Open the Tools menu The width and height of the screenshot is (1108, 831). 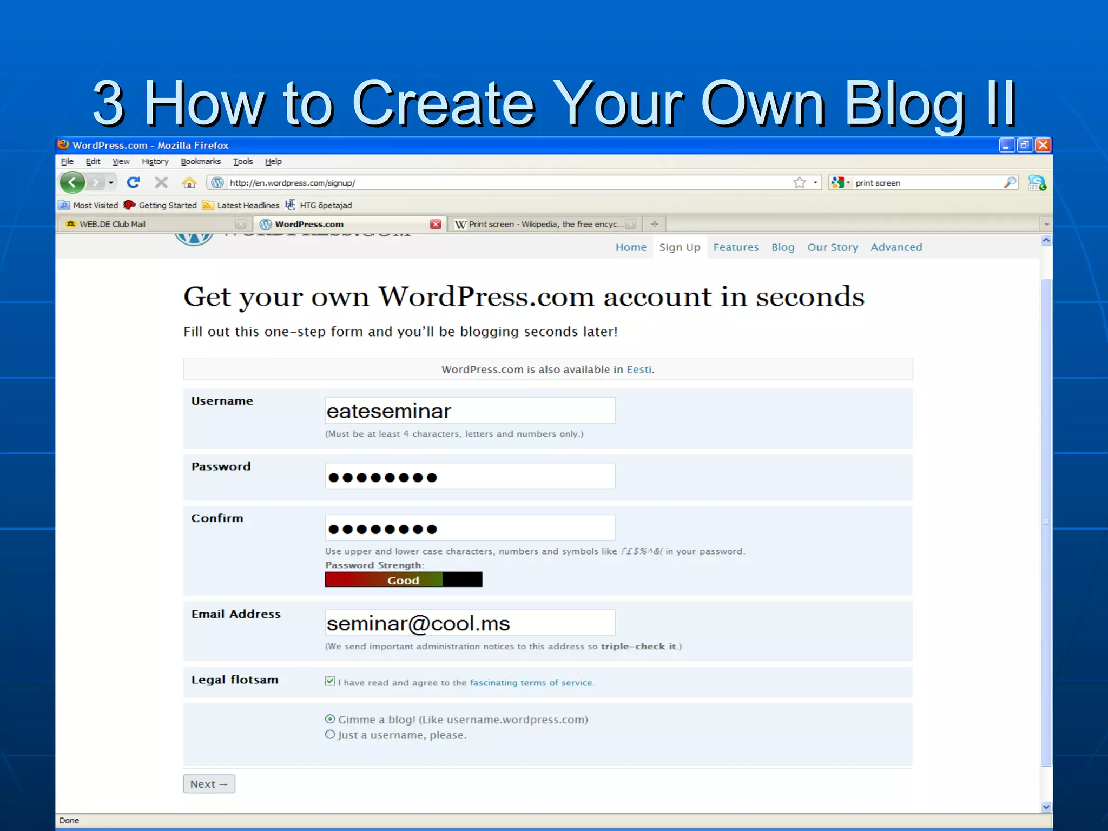pos(243,161)
